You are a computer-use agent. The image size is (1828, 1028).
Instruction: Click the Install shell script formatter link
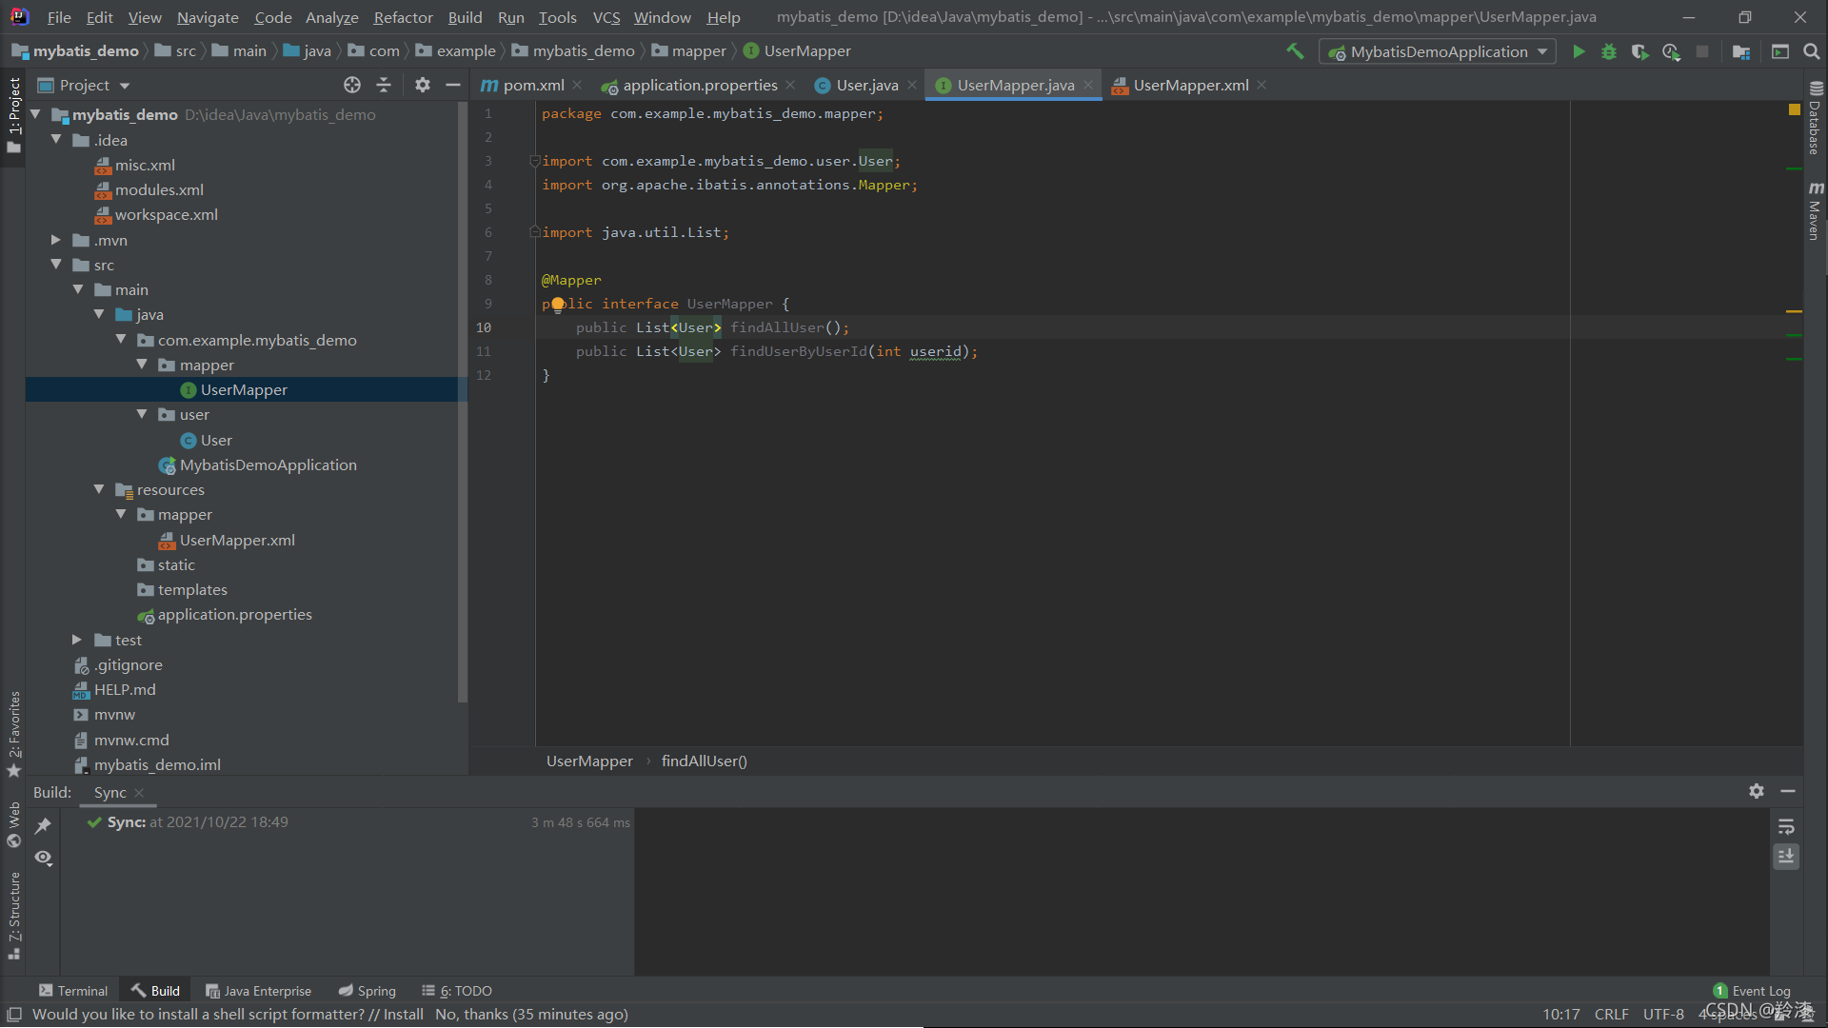pyautogui.click(x=403, y=1014)
